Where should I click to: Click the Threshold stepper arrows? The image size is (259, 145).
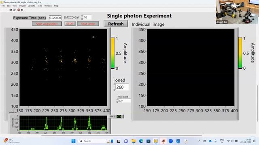pyautogui.click(x=117, y=101)
